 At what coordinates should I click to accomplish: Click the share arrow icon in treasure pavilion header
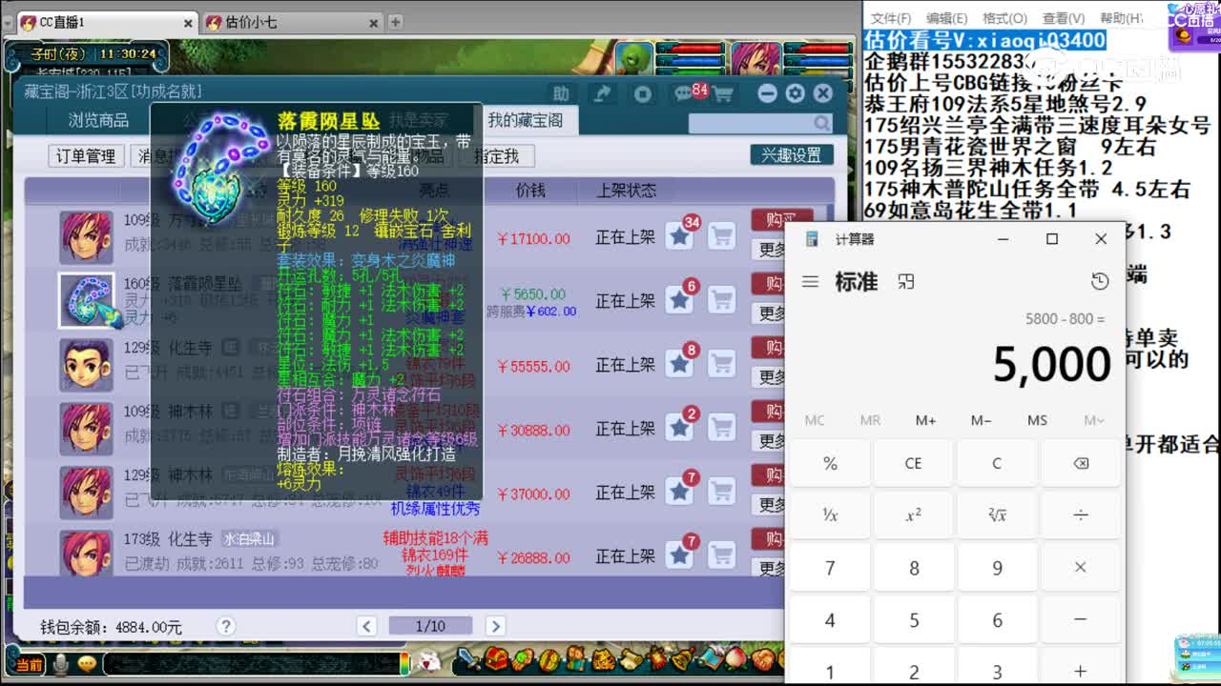[603, 93]
